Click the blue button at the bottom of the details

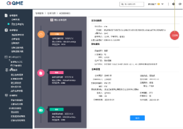pos(137,118)
